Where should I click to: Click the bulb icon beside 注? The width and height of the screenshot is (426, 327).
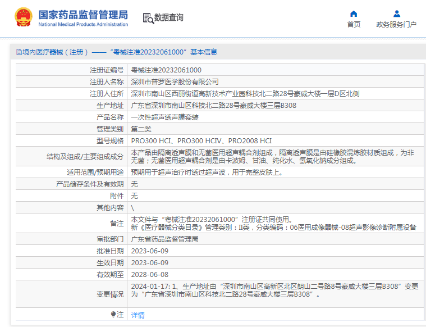pyautogui.click(x=113, y=315)
